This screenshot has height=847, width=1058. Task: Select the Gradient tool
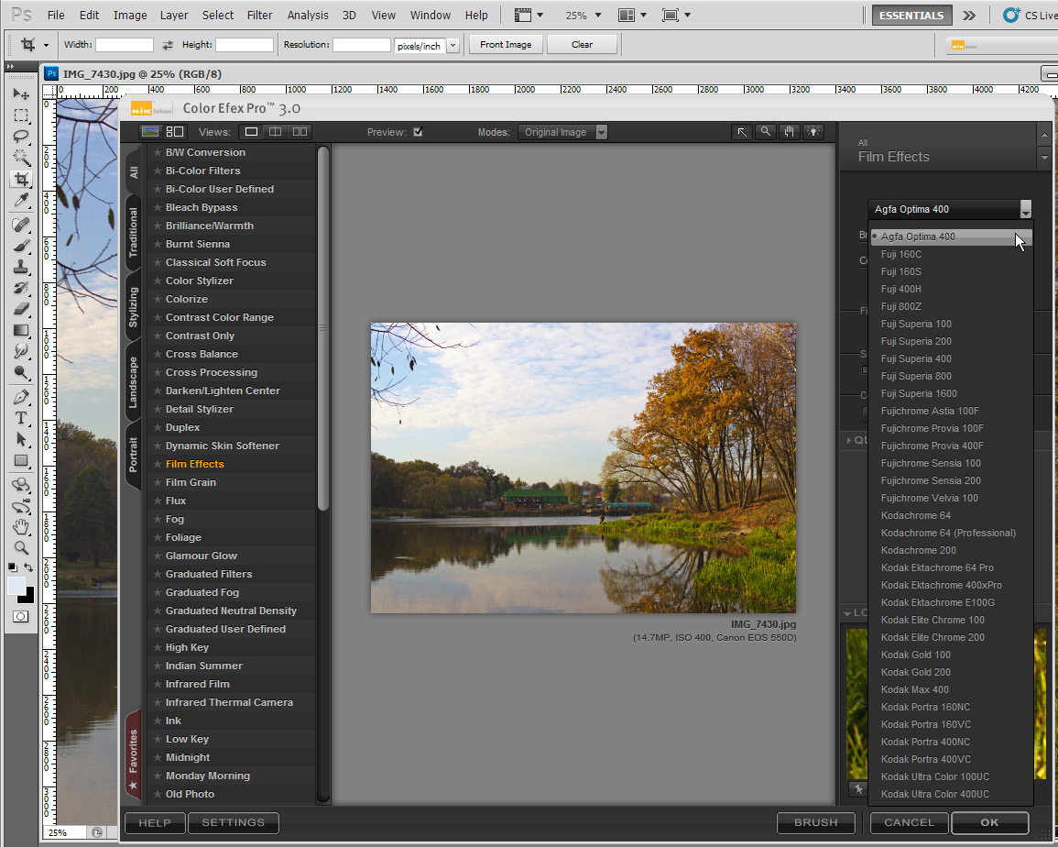[x=21, y=330]
